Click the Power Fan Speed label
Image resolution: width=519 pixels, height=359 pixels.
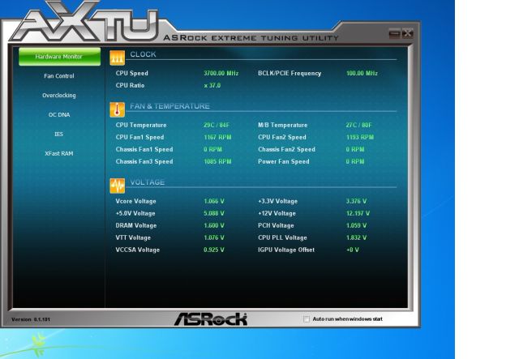click(x=284, y=162)
